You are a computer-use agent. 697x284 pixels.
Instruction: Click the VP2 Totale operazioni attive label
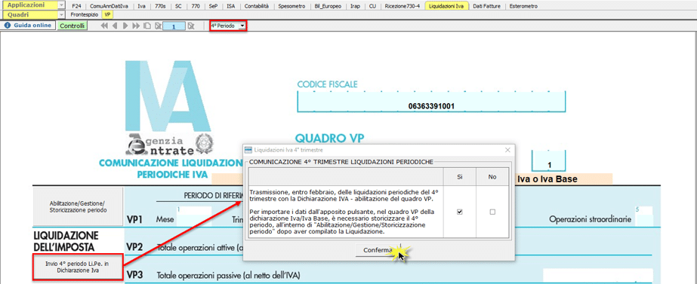point(199,248)
